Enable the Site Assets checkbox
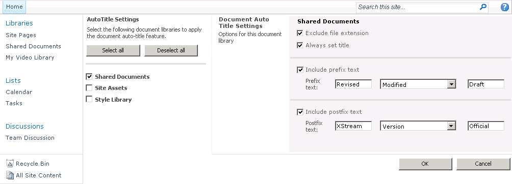Viewport: 512px width, 184px height. click(89, 88)
